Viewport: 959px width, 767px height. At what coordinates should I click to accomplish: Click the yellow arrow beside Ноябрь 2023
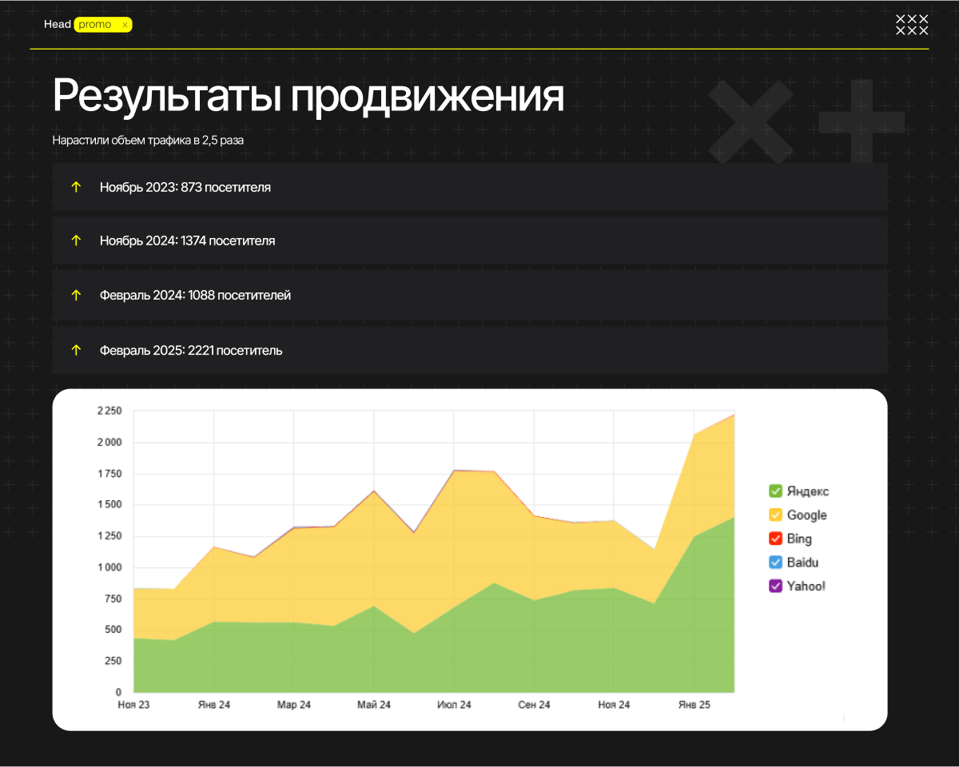(77, 187)
